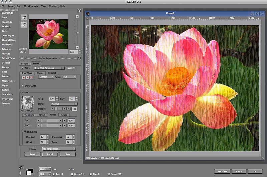This screenshot has height=177, width=267.
Task: Click the ruler origin corner icon of Flower1 window
Action: [x=87, y=18]
